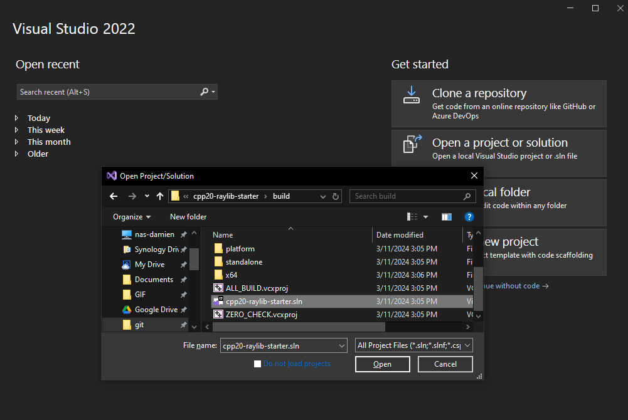Expand the Today recent group
The height and width of the screenshot is (420, 628).
[x=16, y=118]
